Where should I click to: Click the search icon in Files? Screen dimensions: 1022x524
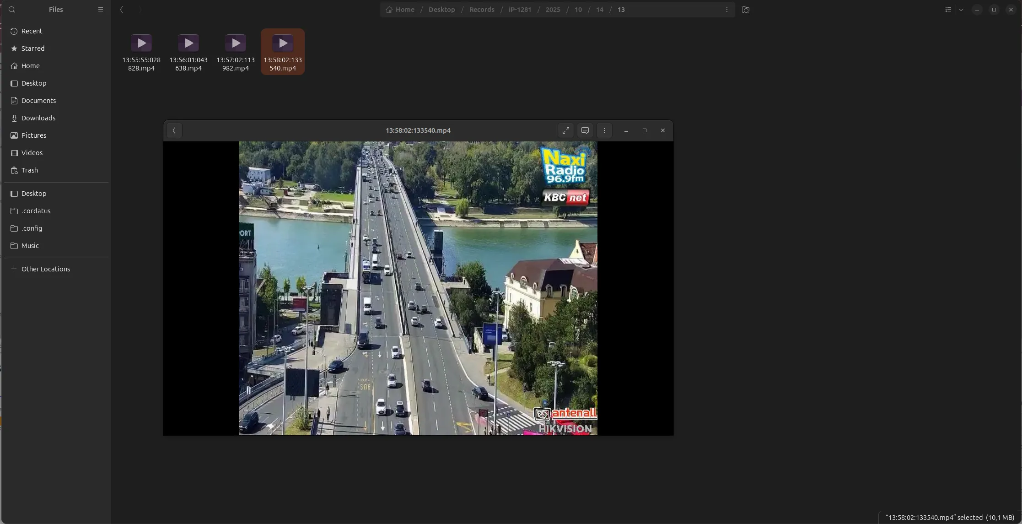coord(12,10)
